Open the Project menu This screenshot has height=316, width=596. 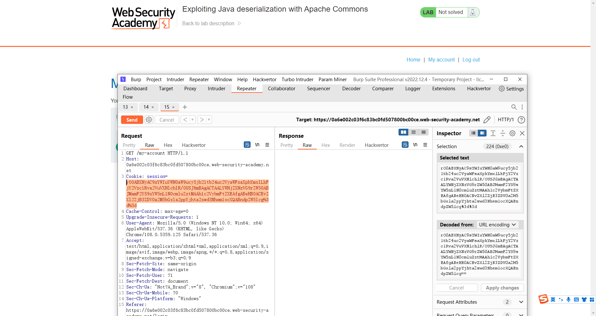click(154, 79)
